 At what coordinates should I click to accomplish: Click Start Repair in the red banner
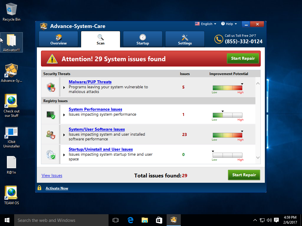(243, 59)
